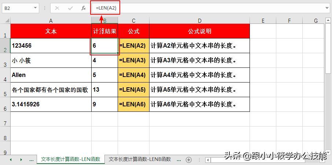Viewport: 332px width, 165px height.
Task: Click cell containing Allen
Action: pyautogui.click(x=51, y=75)
